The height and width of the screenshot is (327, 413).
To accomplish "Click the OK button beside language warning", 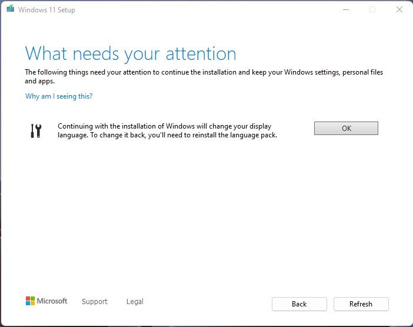I will (346, 129).
